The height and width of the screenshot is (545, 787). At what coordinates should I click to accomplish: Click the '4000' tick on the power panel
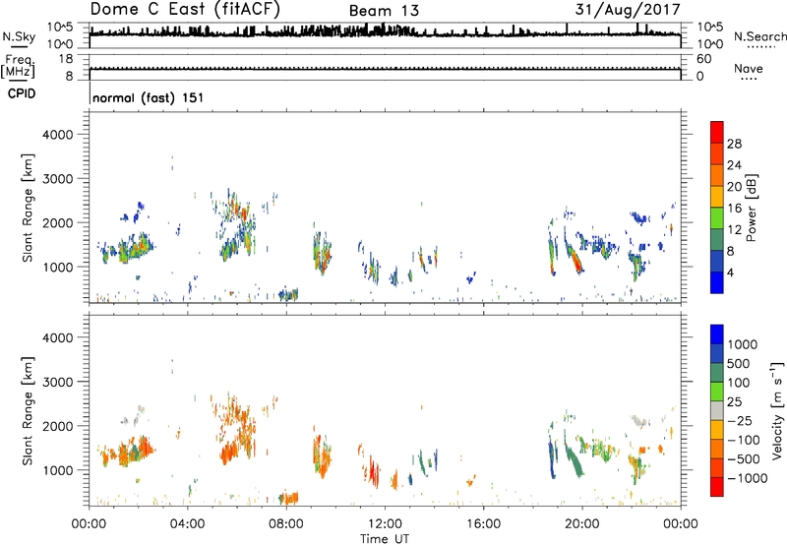pyautogui.click(x=58, y=135)
